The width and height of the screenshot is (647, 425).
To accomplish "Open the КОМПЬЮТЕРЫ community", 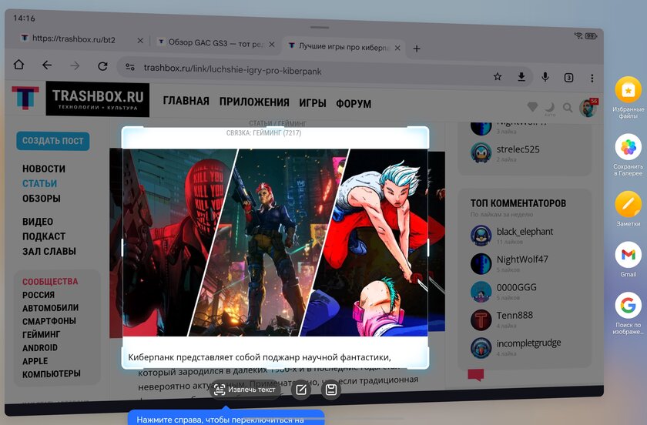I will [x=51, y=374].
